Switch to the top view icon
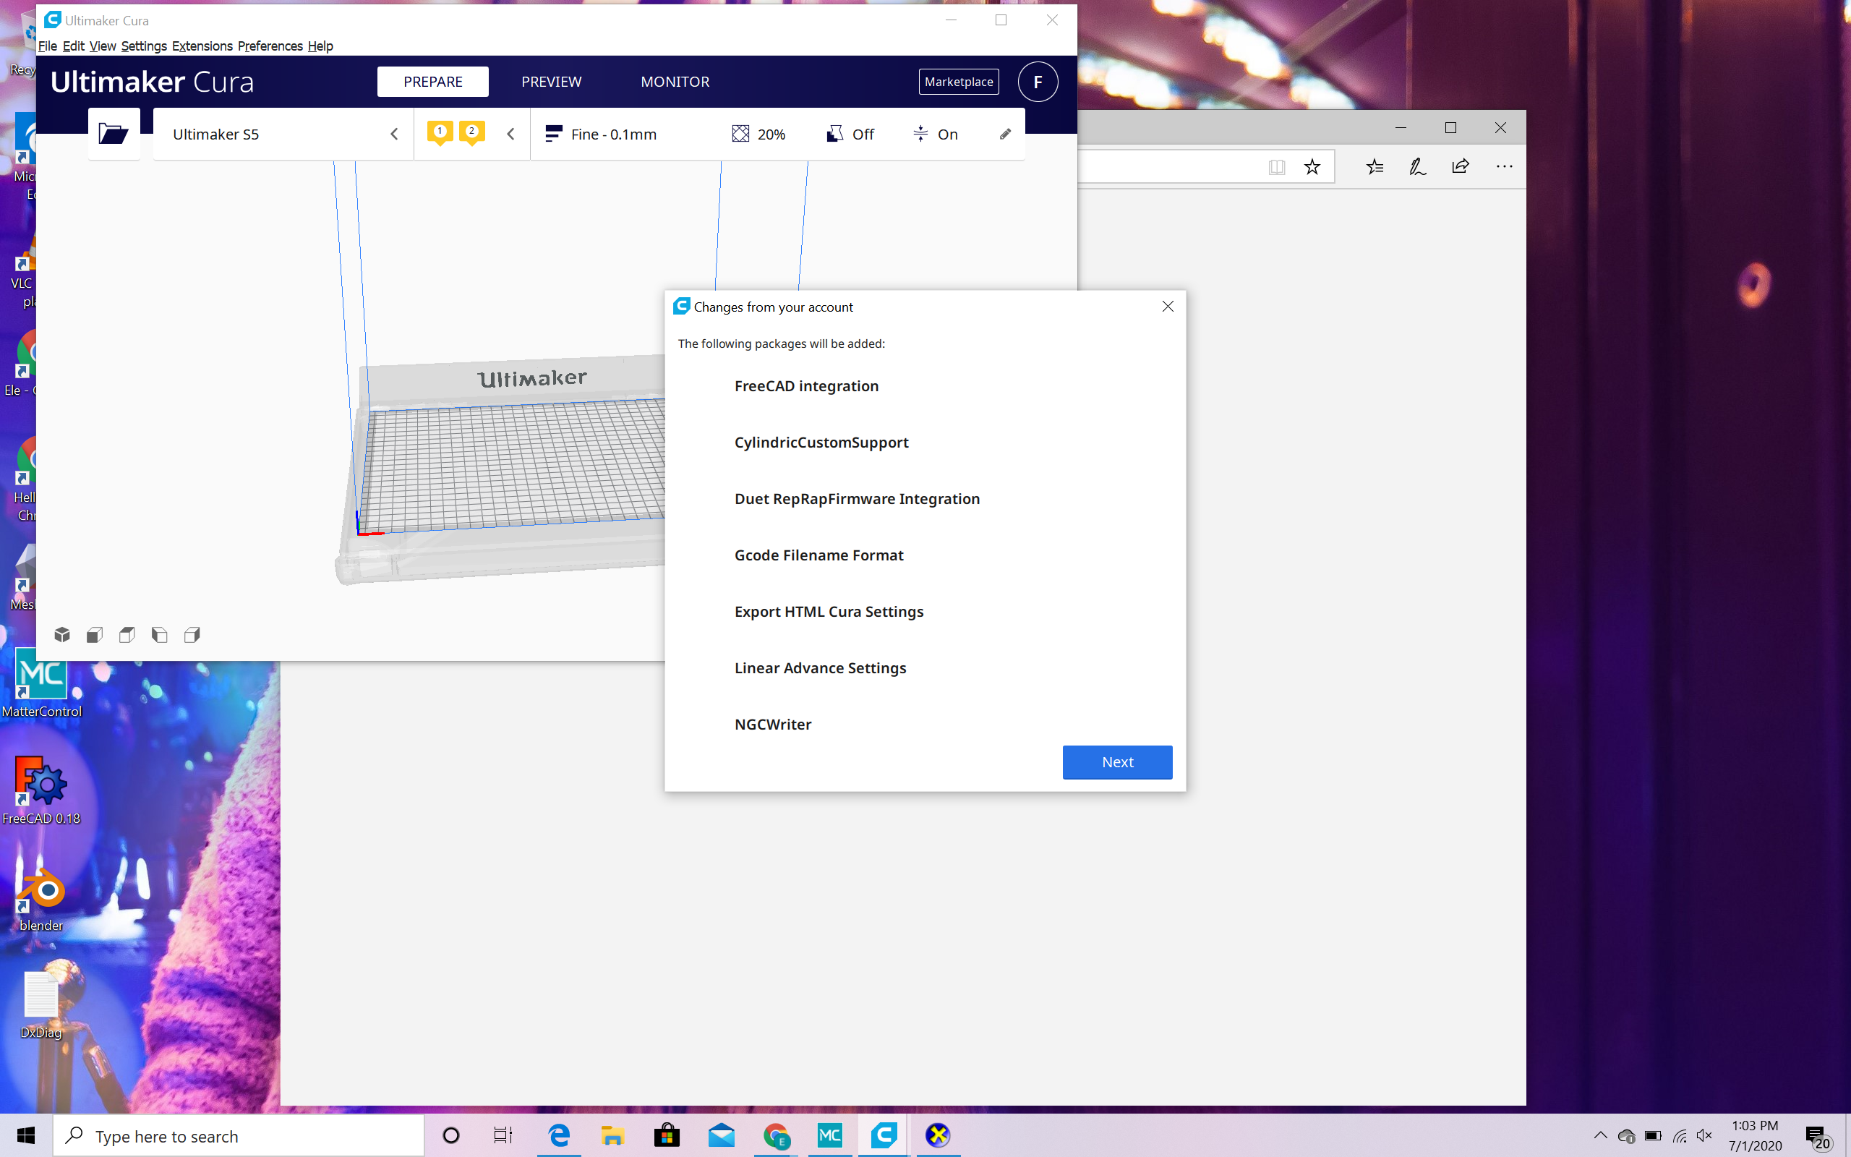The width and height of the screenshot is (1851, 1157). 127,634
